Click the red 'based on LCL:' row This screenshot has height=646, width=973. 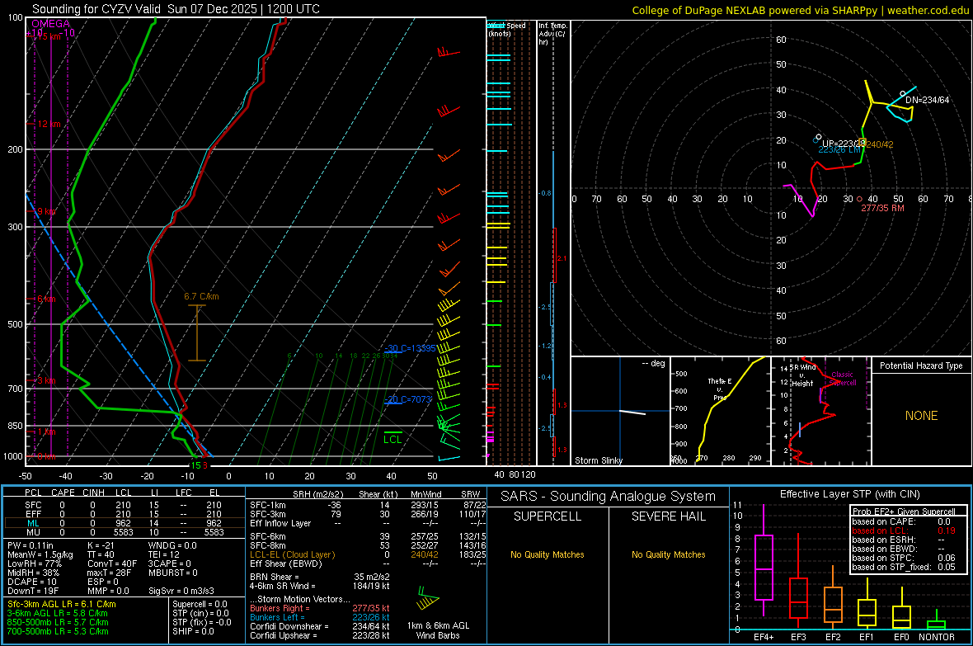pyautogui.click(x=904, y=530)
